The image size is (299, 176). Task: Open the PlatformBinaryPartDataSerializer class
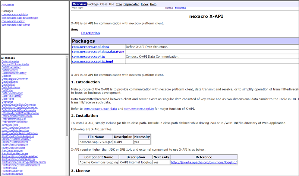tap(21, 165)
